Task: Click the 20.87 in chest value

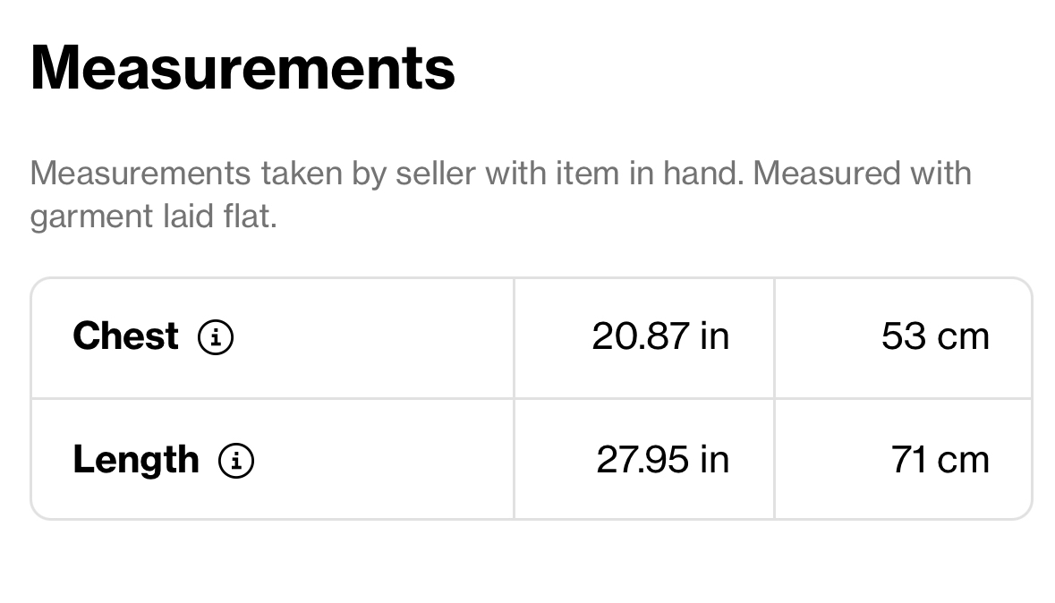Action: tap(660, 335)
